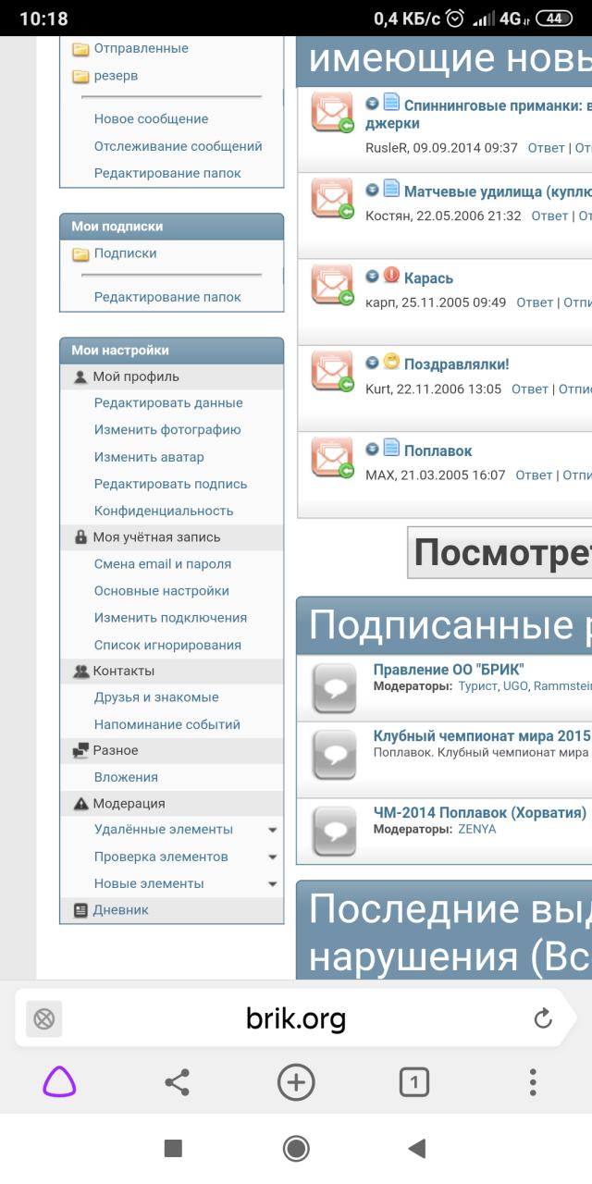Open the tab switcher showing 1 tab
592x1184 pixels.
pos(414,1081)
